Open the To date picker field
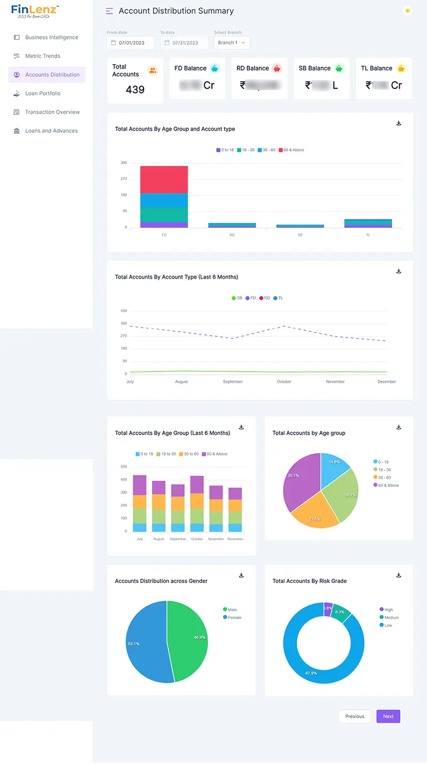 pyautogui.click(x=184, y=43)
